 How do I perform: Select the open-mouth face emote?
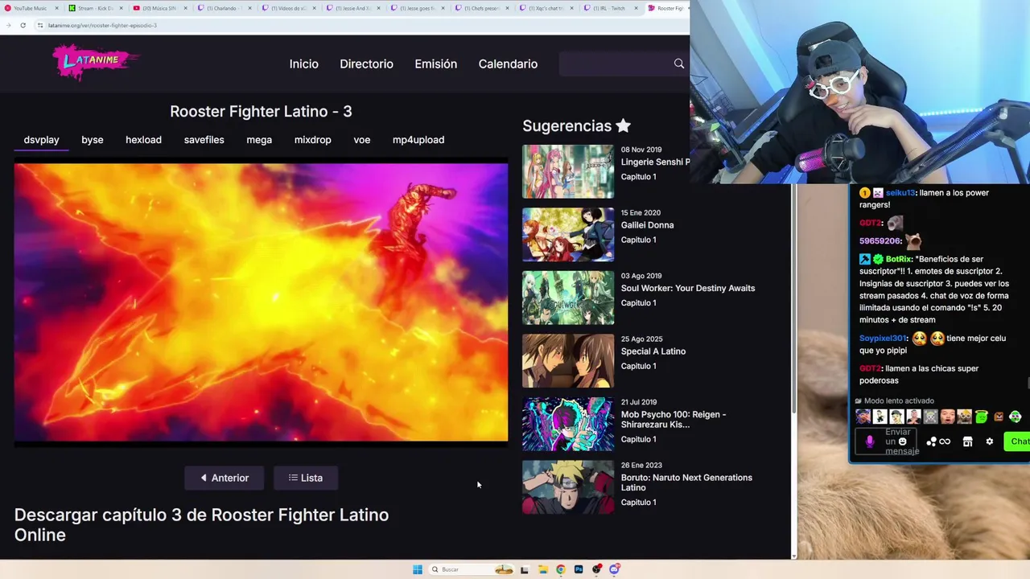(x=948, y=417)
